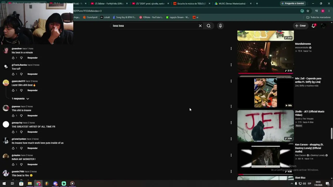Dislike the "Lazer Dim ahh beat" comment
This screenshot has width=333, height=187.
coord(21,90)
